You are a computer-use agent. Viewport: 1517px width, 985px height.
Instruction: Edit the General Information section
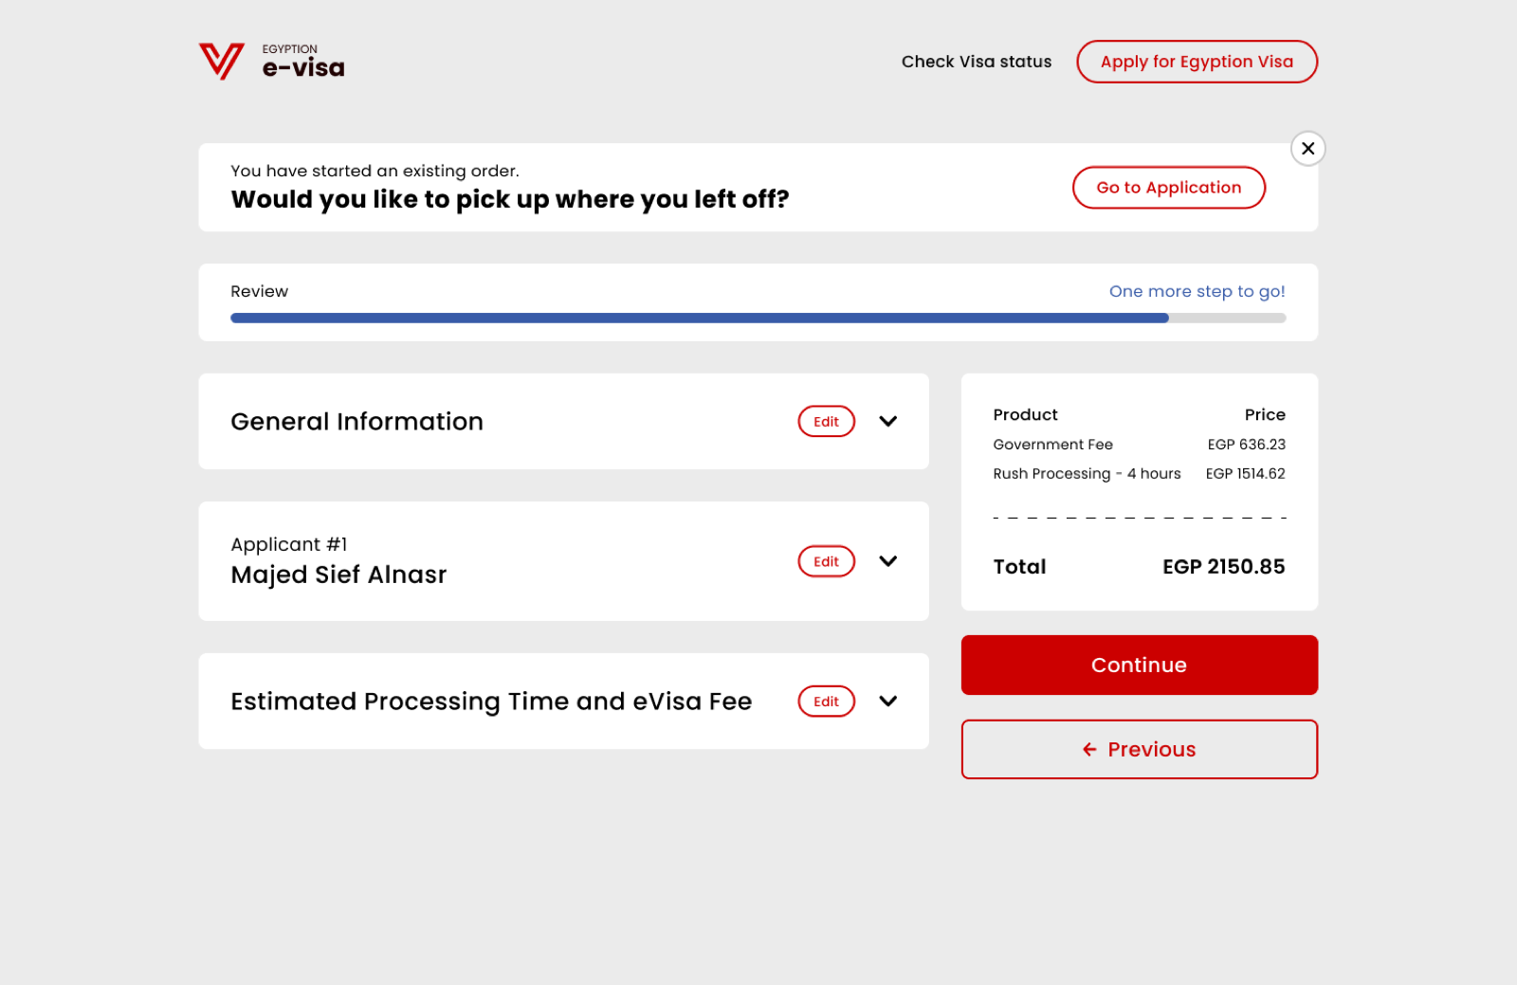pos(827,422)
